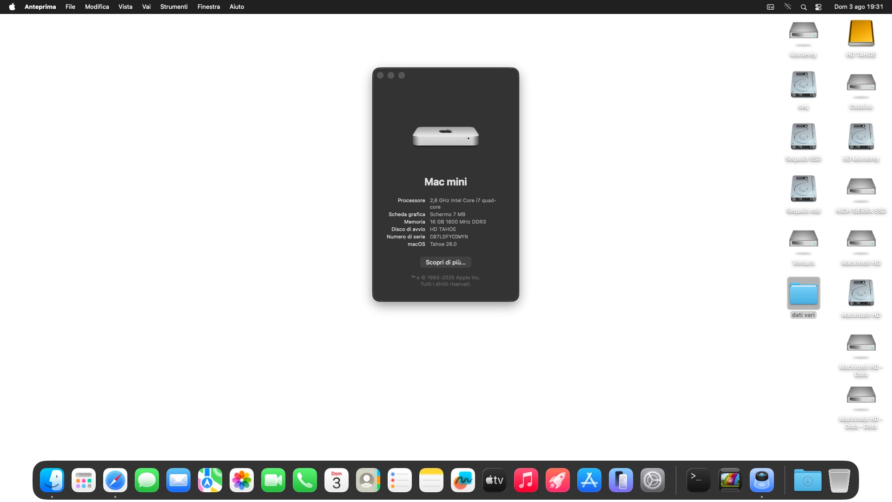The image size is (892, 502).
Task: Click the date and time "Dom 3 ago 19:31"
Action: point(859,7)
